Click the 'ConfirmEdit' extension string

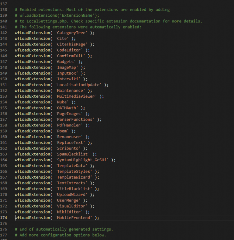[x=70, y=56]
